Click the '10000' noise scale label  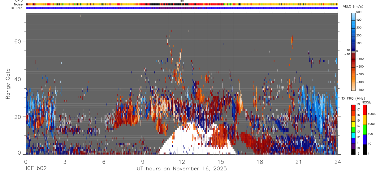point(373,114)
